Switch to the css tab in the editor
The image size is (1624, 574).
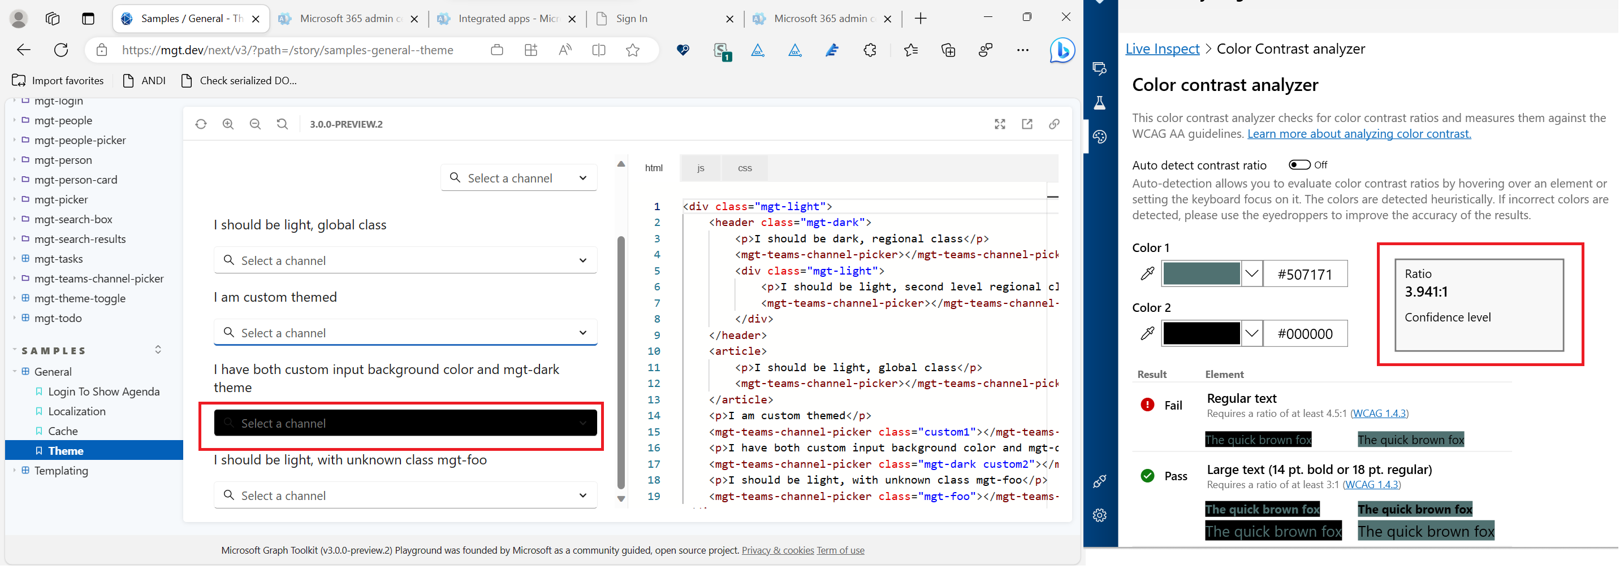tap(745, 168)
